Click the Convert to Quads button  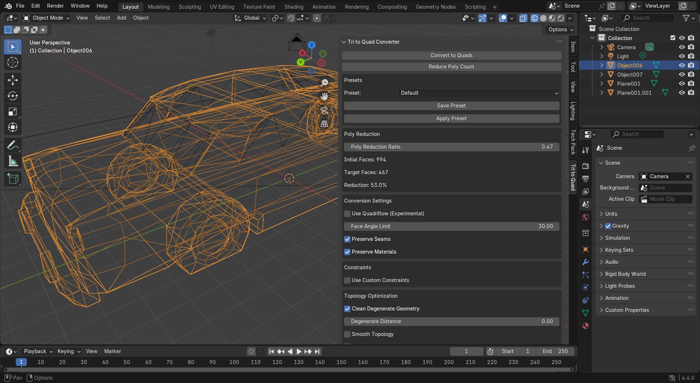click(x=451, y=55)
